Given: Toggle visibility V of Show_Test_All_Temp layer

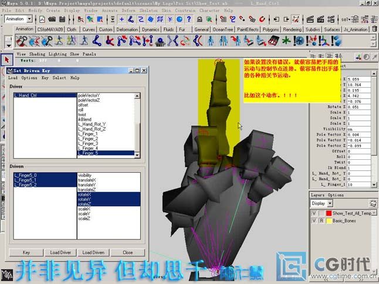Looking at the screenshot, I should [x=314, y=213].
